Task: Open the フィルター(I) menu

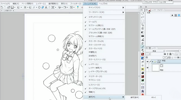Action: click(x=76, y=4)
